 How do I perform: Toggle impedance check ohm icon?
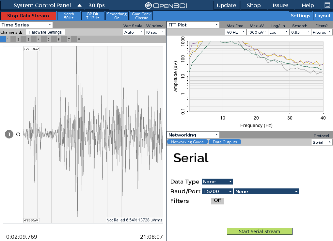(x=18, y=135)
